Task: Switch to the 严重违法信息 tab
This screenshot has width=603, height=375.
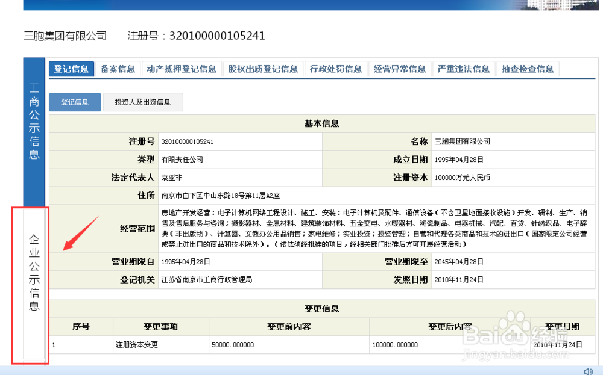Action: [463, 69]
